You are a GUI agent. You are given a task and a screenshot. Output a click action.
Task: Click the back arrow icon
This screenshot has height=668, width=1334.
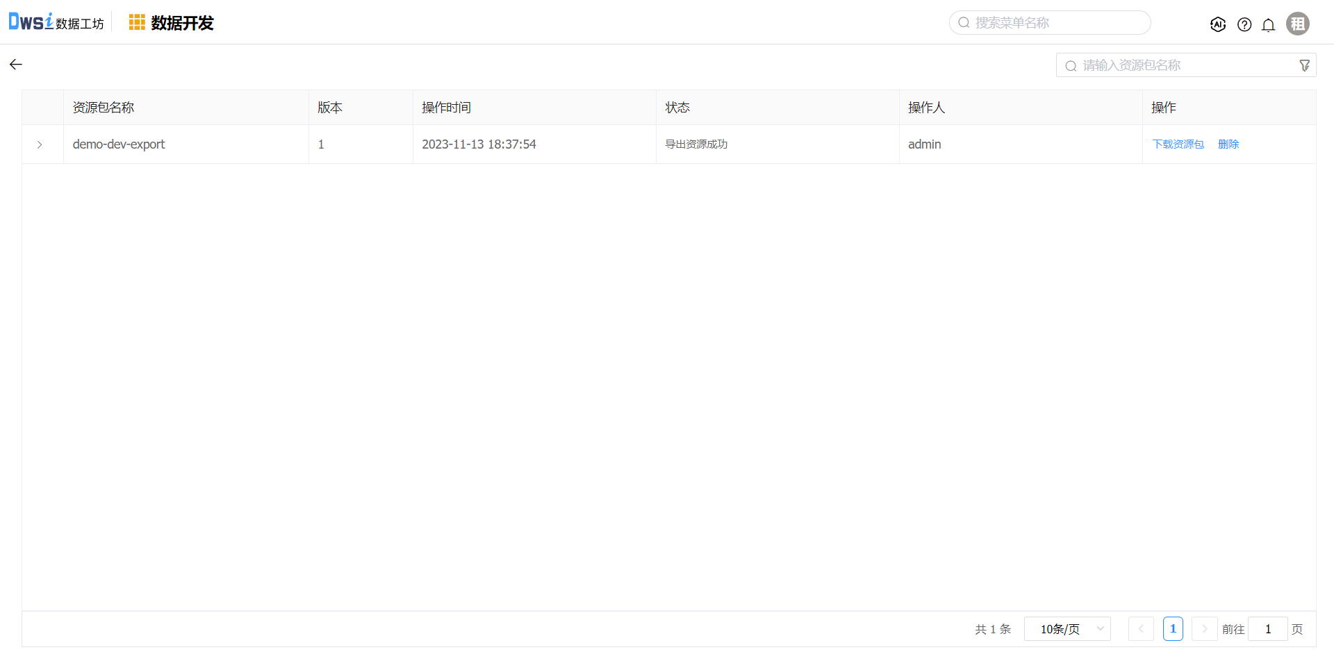coord(16,65)
